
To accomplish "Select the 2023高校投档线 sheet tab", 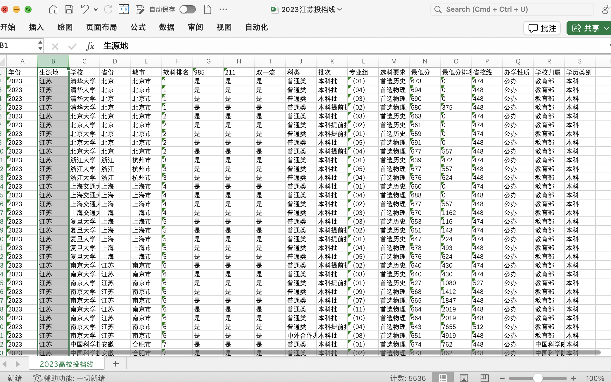I will coord(67,364).
